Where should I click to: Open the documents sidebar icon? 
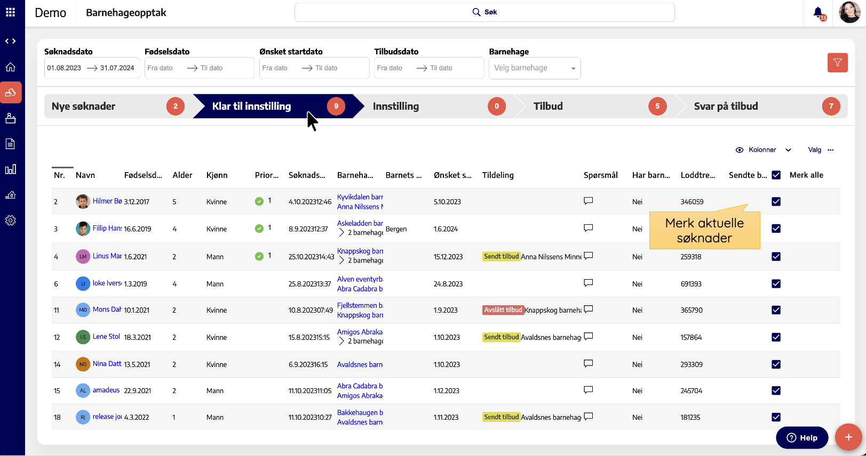pyautogui.click(x=10, y=144)
